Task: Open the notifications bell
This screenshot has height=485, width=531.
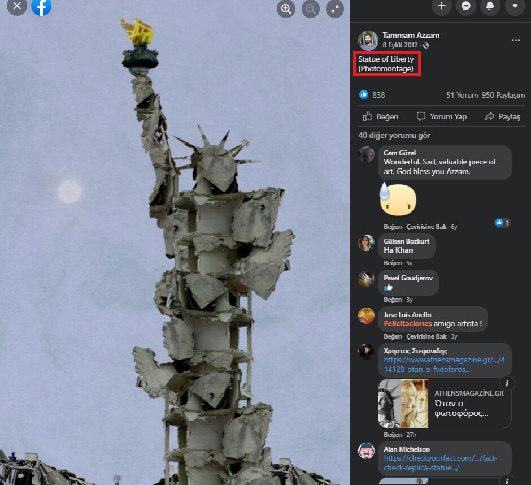Action: pyautogui.click(x=490, y=6)
